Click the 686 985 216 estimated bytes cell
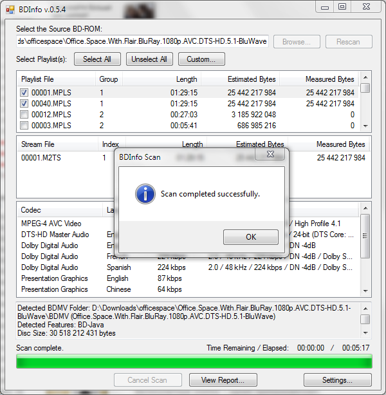The width and height of the screenshot is (386, 395). pyautogui.click(x=257, y=126)
